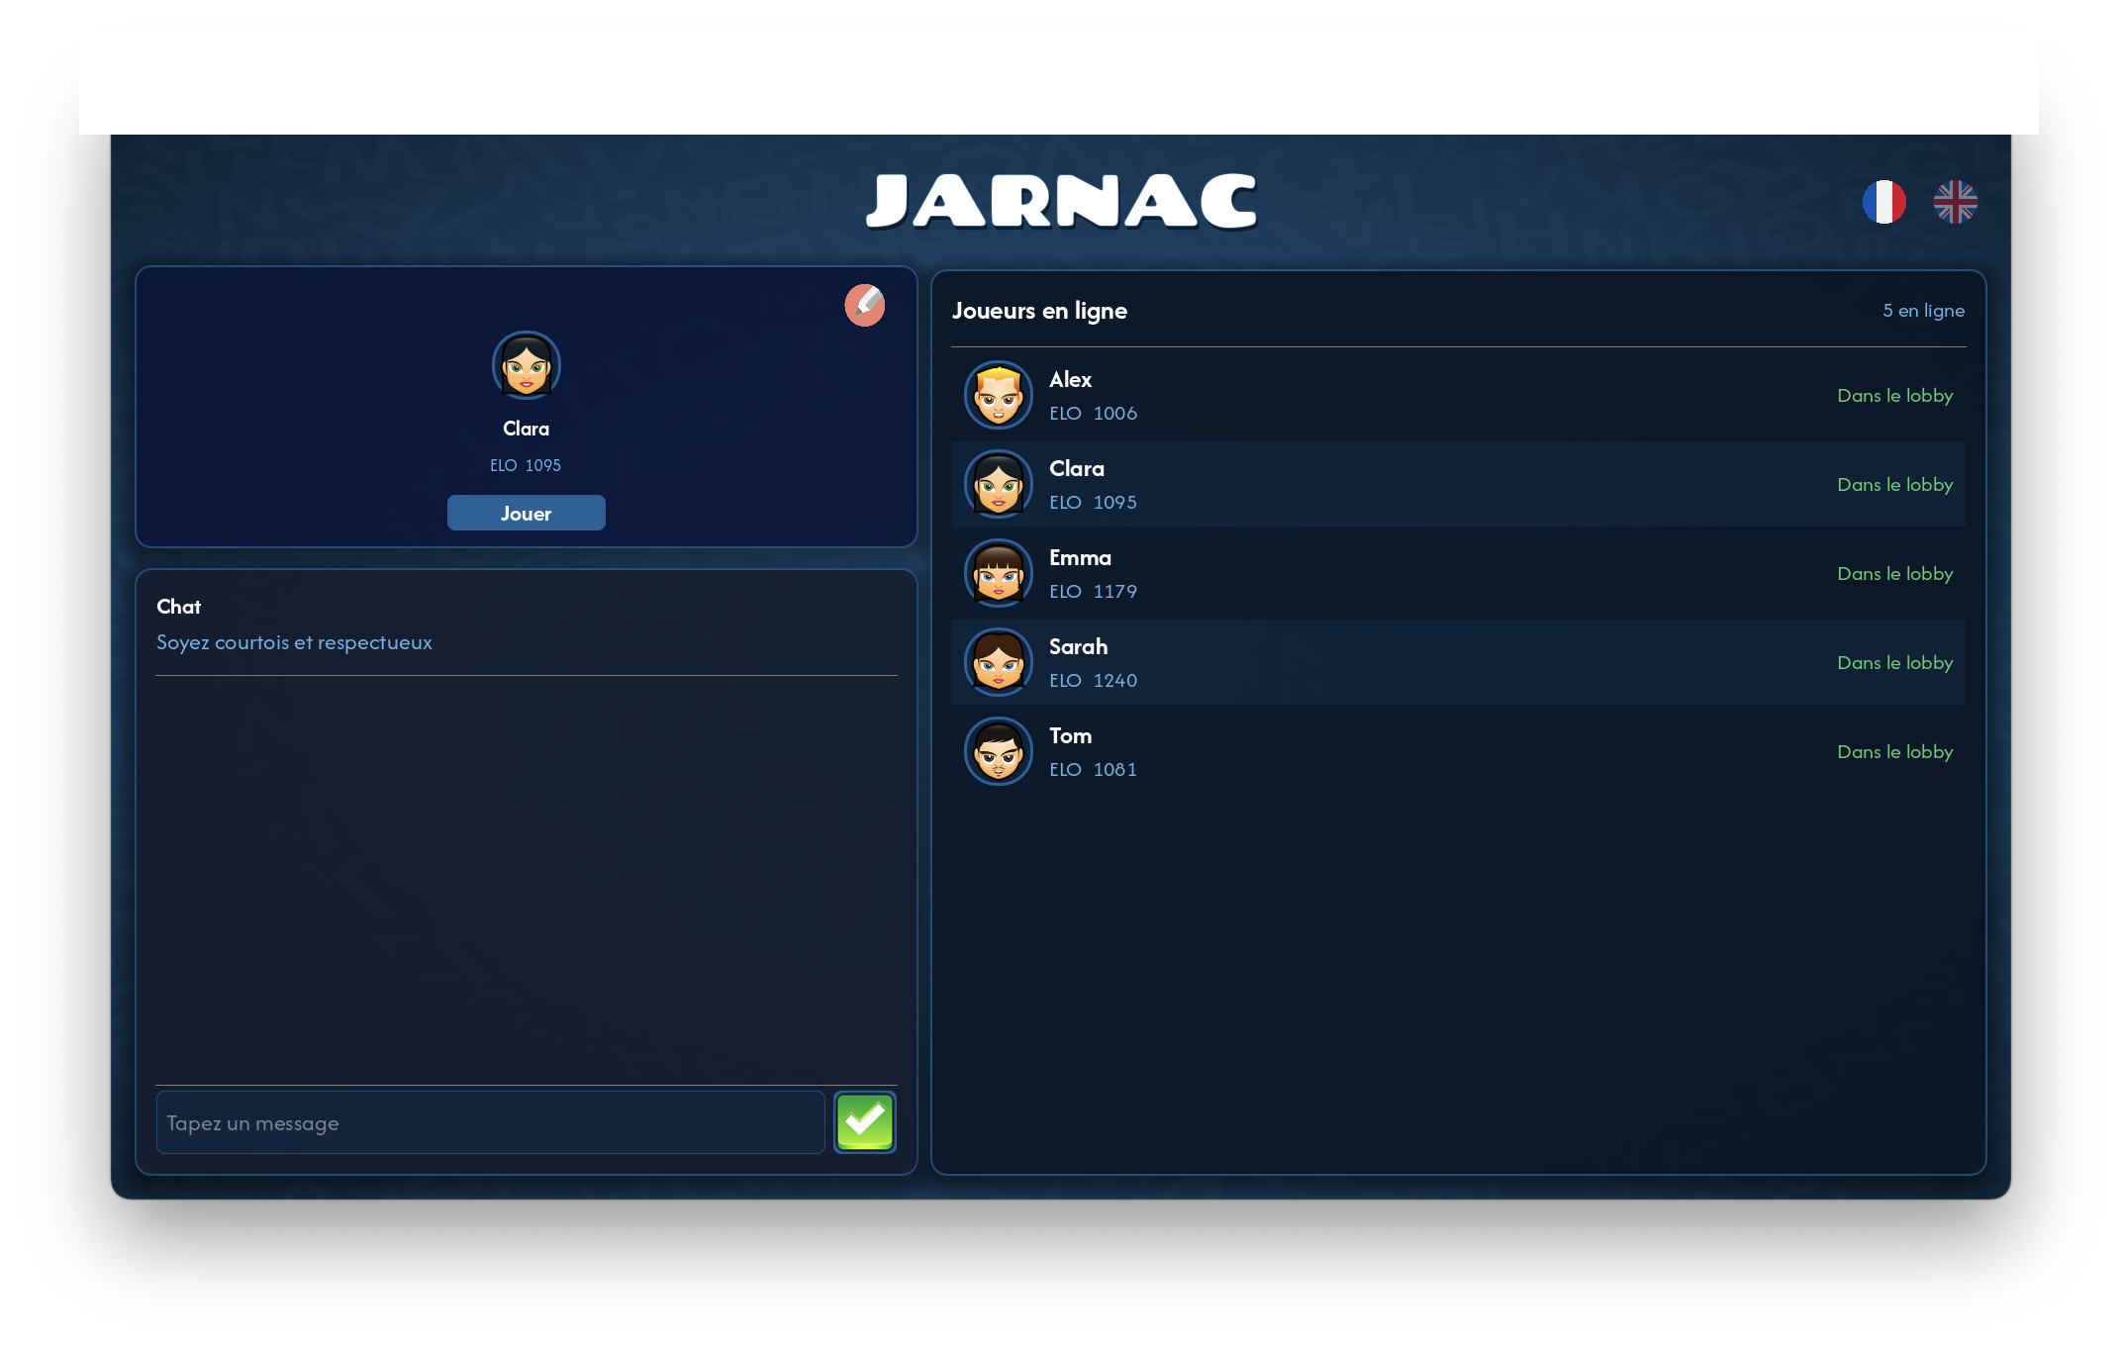Click the Joueurs en ligne heading
The image size is (2122, 1346).
click(1039, 311)
